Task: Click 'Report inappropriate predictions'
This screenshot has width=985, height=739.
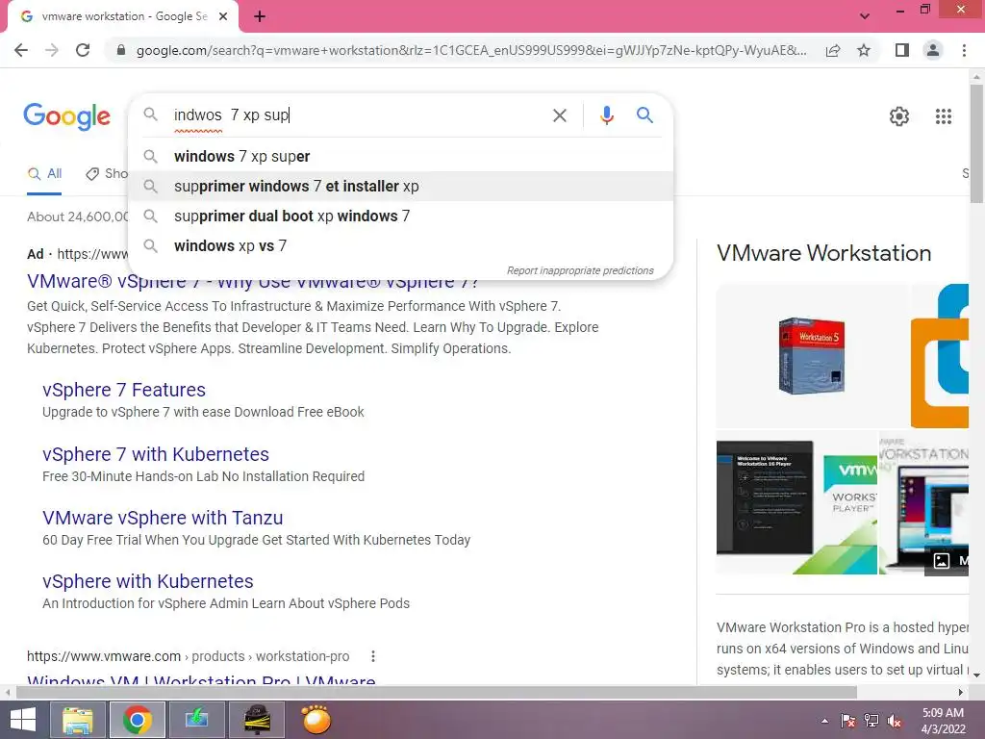Action: click(x=580, y=270)
